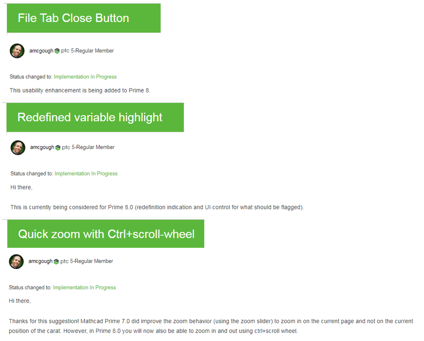Screen dimensions: 424x341
Task: Click PTC badge icon in Quick zoom post
Action: tap(56, 261)
